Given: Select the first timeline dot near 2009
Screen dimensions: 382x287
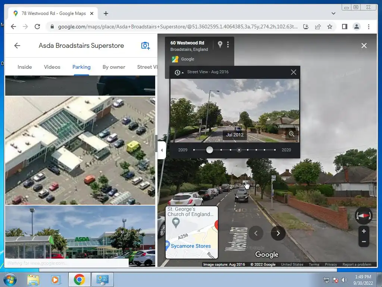Looking at the screenshot, I should click(194, 150).
